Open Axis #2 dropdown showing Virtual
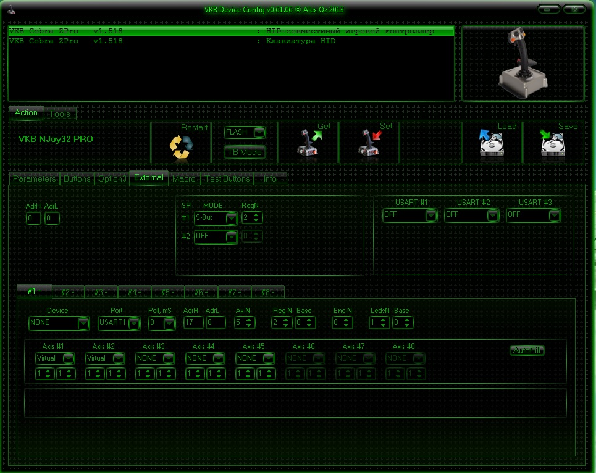The image size is (596, 473). [x=105, y=358]
